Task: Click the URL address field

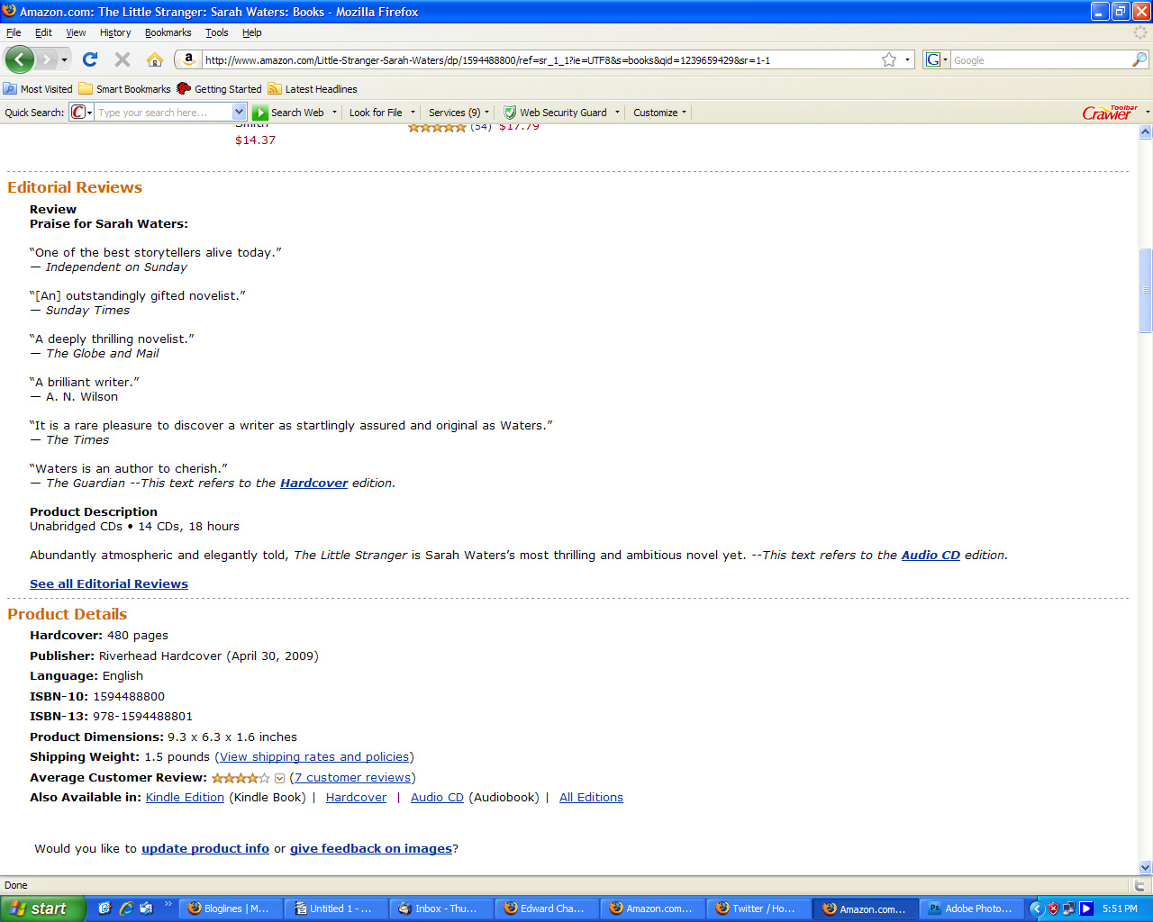Action: [540, 60]
